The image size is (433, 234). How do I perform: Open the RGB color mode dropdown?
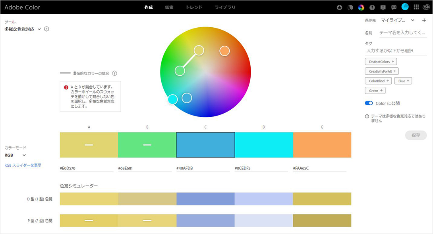[15, 155]
